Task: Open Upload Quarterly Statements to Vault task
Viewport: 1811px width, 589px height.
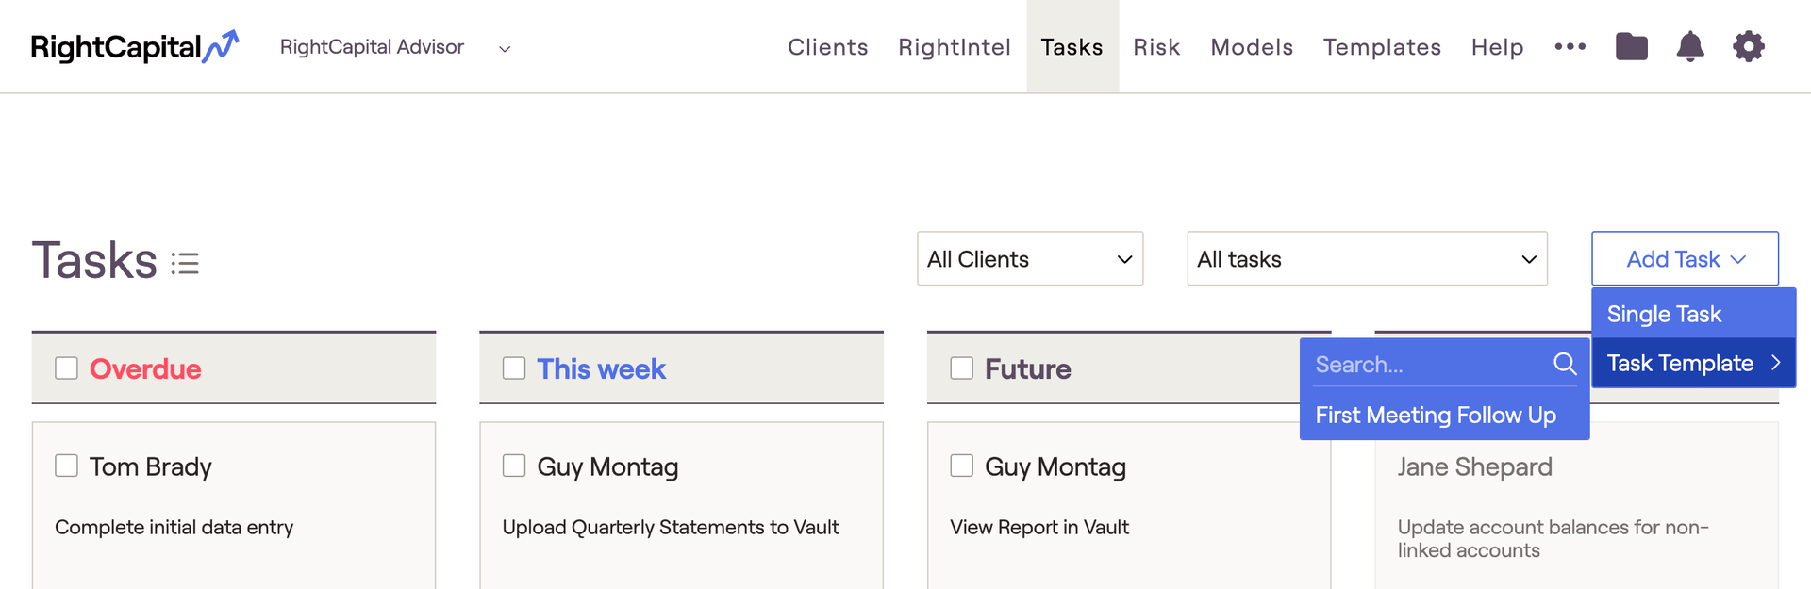Action: pyautogui.click(x=671, y=527)
